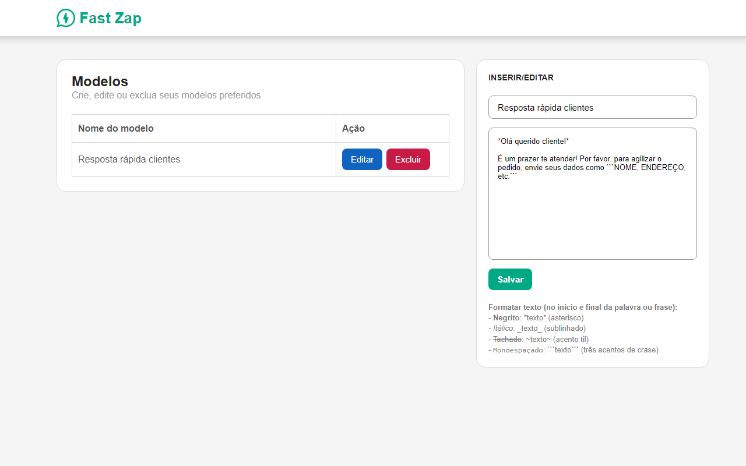
Task: Click the 'INSERIR/EDITAR' panel title
Action: (521, 77)
